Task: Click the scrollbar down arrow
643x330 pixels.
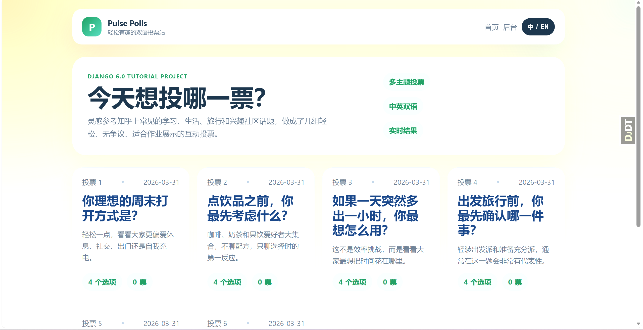Action: [638, 324]
